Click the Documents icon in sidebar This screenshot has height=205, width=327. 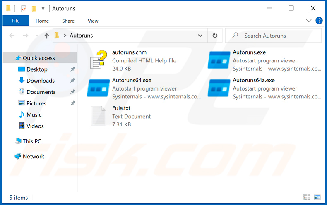[x=22, y=92]
